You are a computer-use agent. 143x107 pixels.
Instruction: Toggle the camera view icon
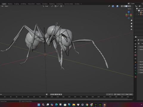[x=131, y=26]
